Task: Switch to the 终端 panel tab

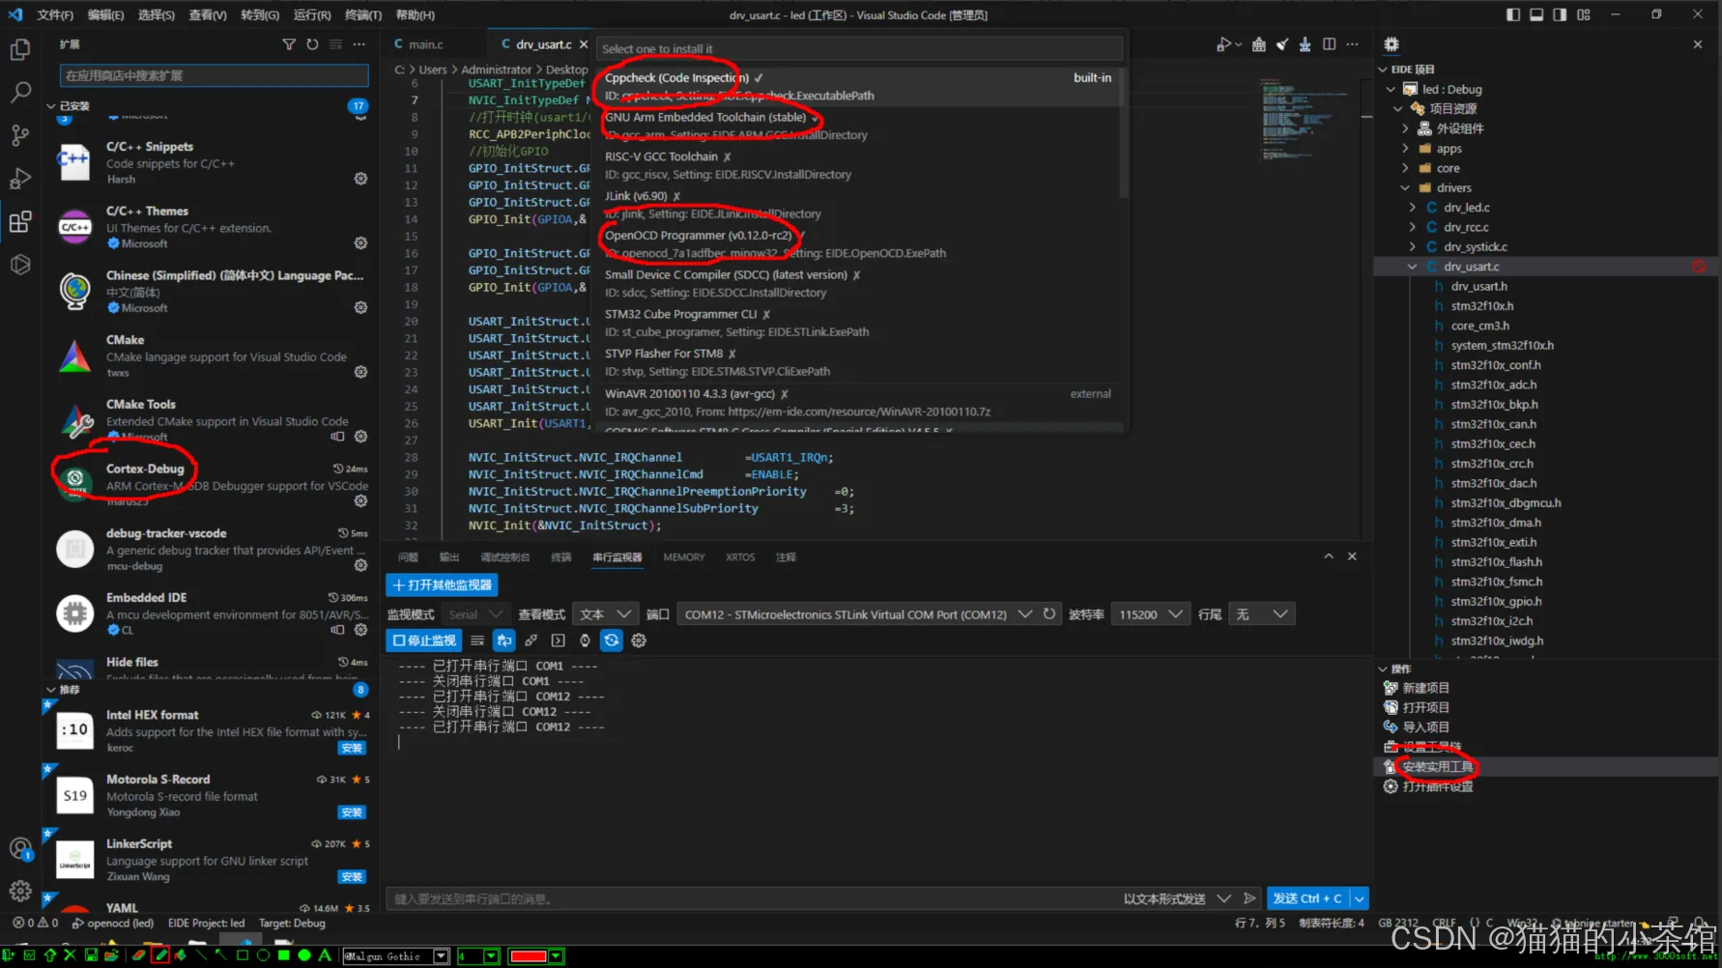Action: coord(561,557)
